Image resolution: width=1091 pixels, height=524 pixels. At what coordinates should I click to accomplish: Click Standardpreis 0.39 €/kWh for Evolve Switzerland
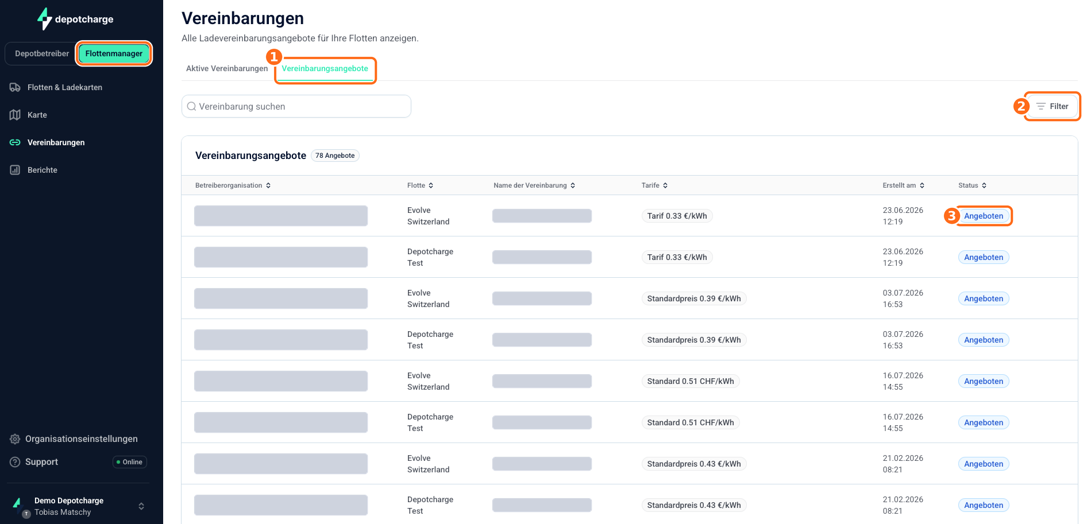tap(694, 298)
